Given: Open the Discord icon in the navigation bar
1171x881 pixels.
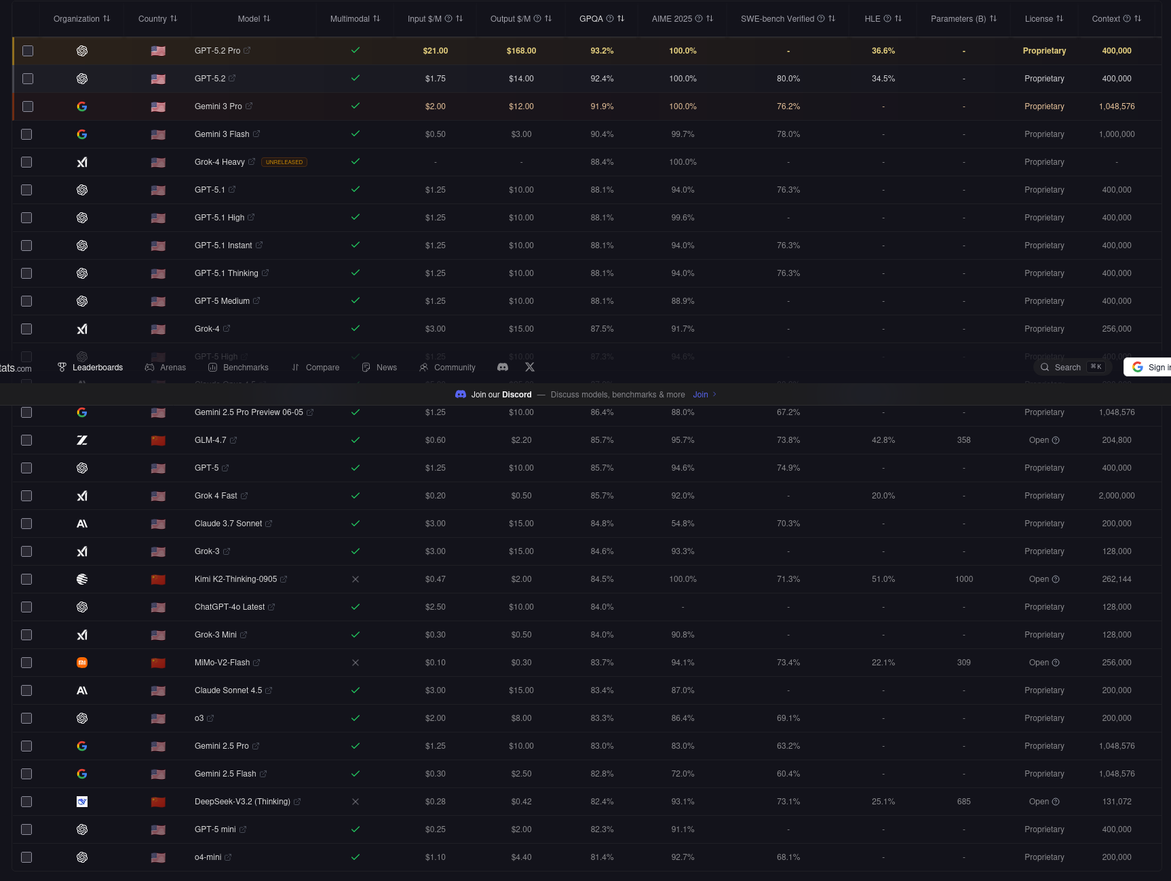Looking at the screenshot, I should pos(502,367).
